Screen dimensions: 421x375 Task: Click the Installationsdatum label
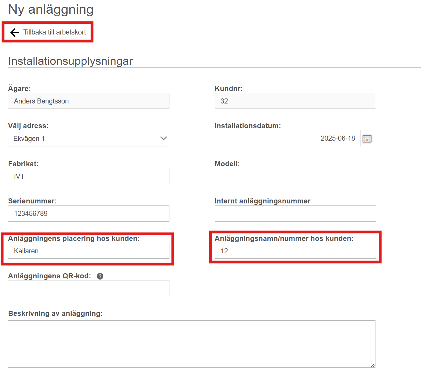(248, 126)
